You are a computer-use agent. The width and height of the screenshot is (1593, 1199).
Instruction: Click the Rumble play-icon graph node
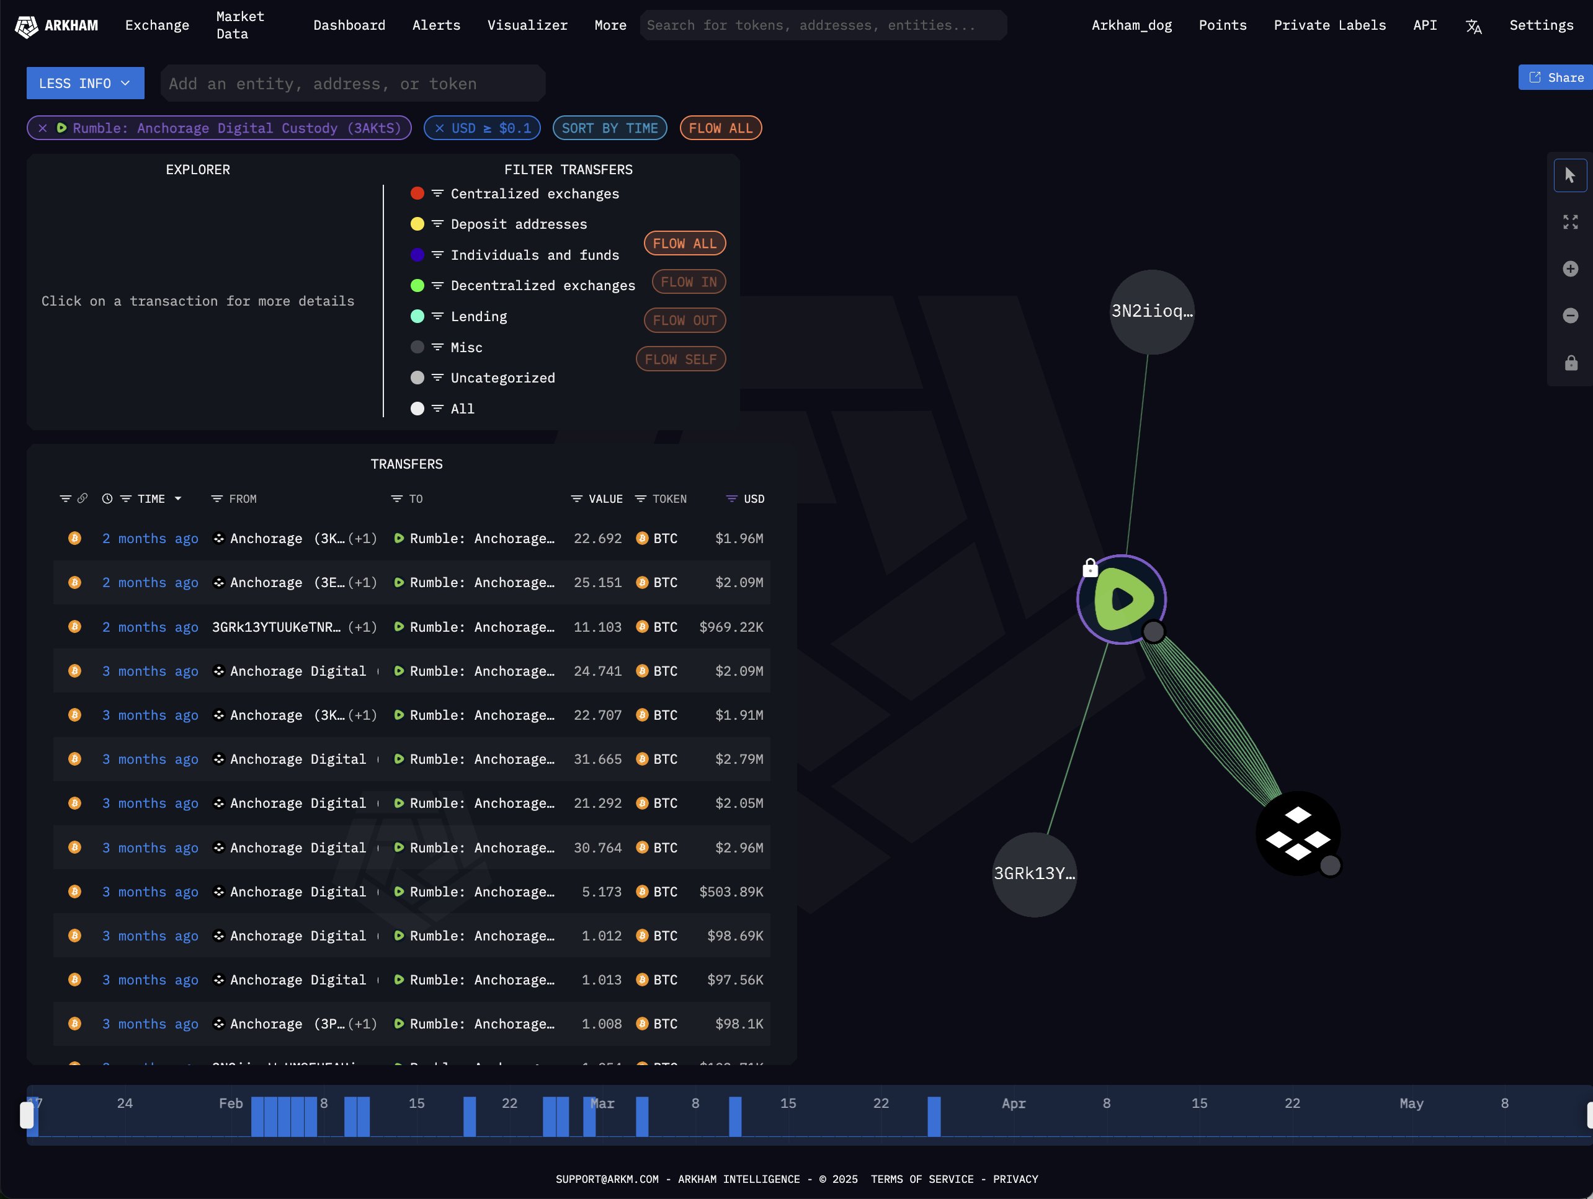tap(1122, 599)
